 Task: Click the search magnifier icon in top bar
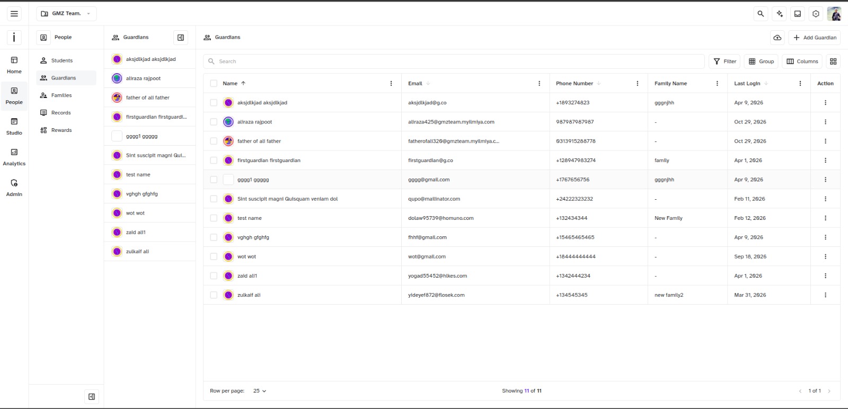pos(761,14)
